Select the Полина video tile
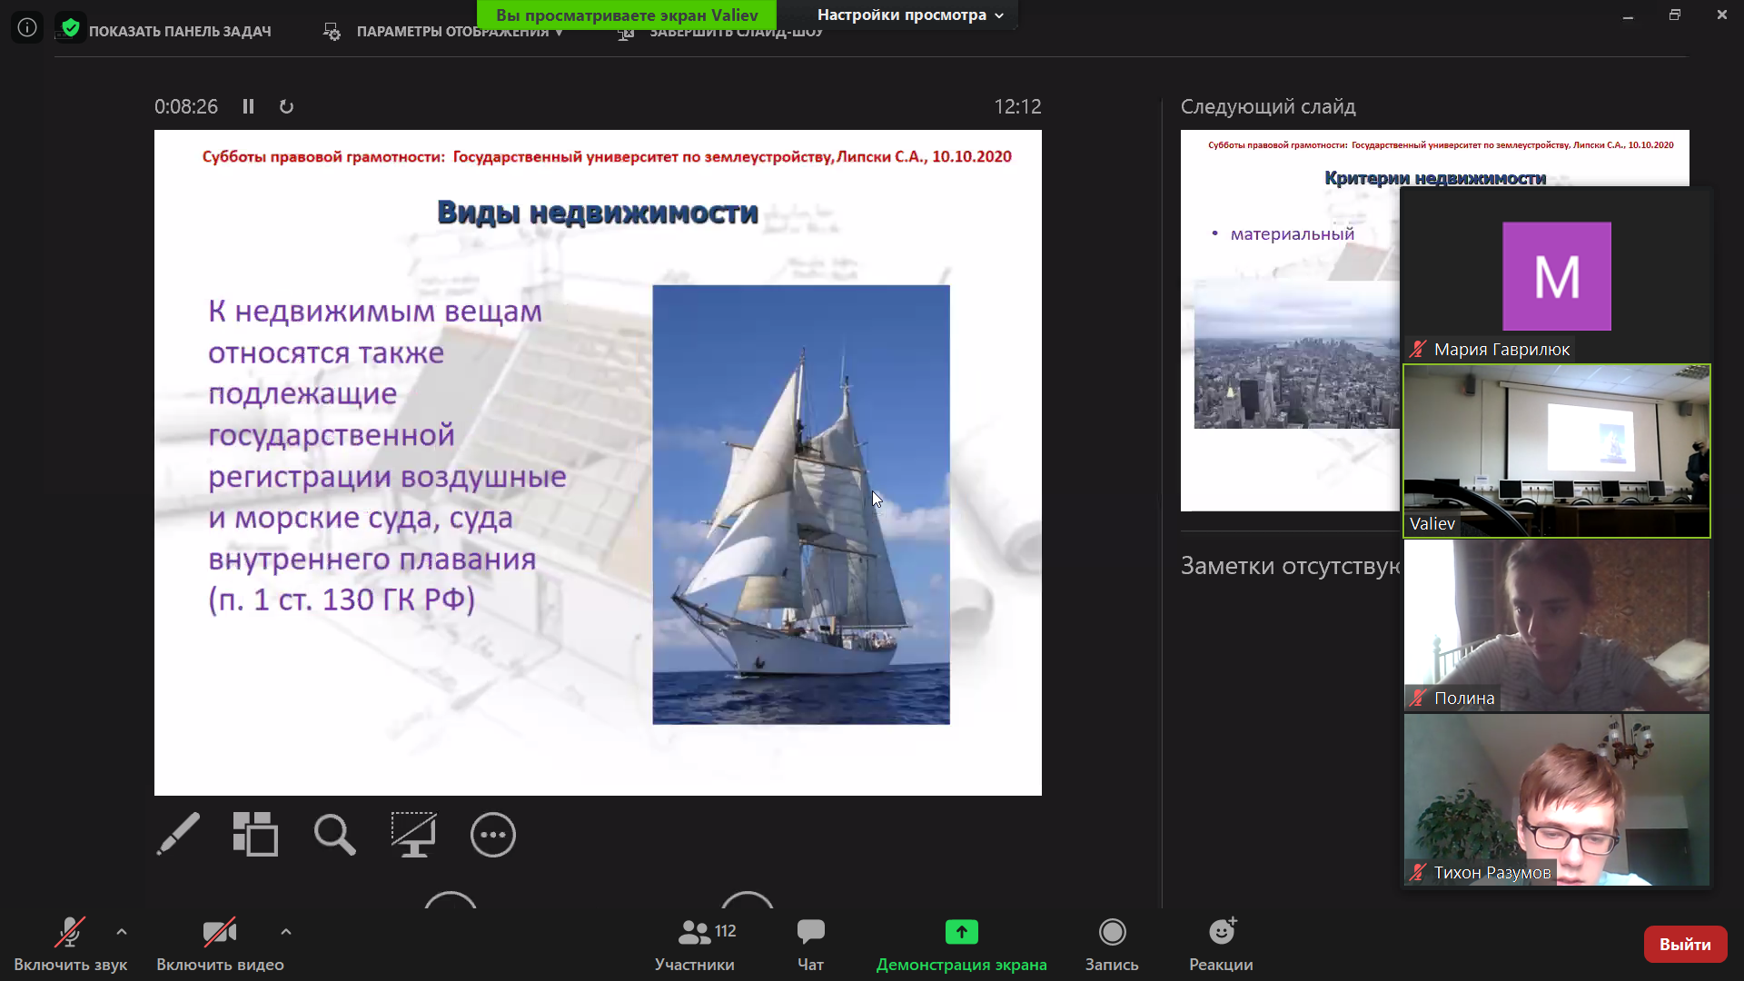 coord(1556,625)
